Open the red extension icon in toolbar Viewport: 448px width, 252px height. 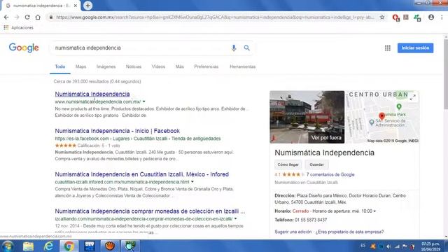pyautogui.click(x=395, y=17)
